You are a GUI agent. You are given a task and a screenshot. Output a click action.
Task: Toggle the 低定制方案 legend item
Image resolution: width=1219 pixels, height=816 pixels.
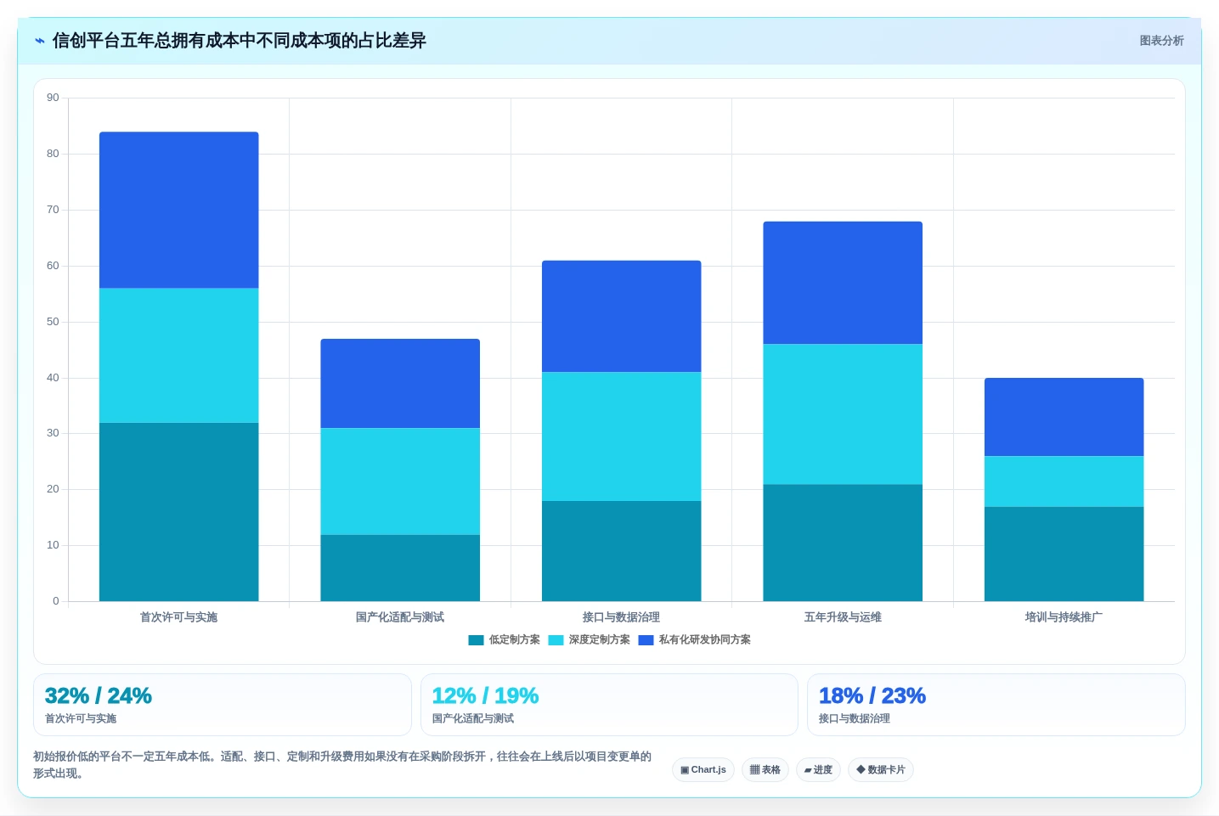click(505, 640)
